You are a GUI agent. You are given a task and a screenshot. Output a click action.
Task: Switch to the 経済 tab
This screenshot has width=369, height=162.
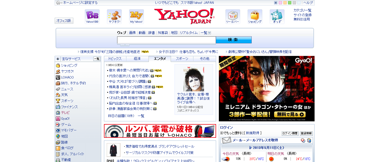click(137, 59)
